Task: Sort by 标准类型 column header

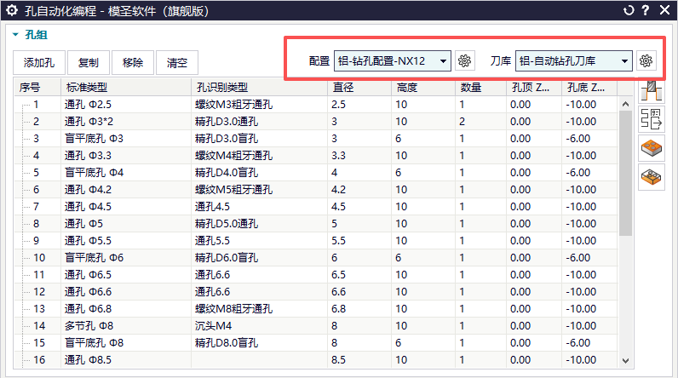Action: pyautogui.click(x=126, y=88)
